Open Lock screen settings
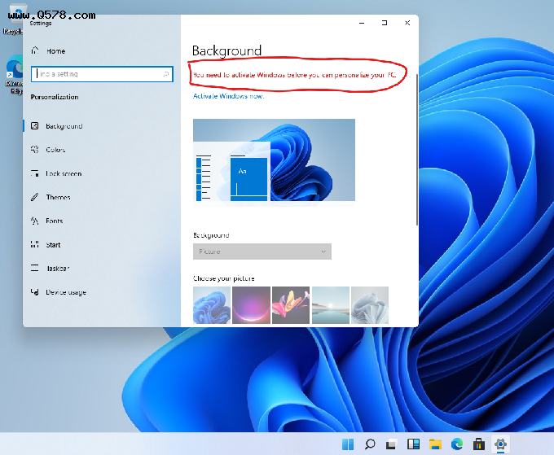The image size is (554, 455). 64,173
